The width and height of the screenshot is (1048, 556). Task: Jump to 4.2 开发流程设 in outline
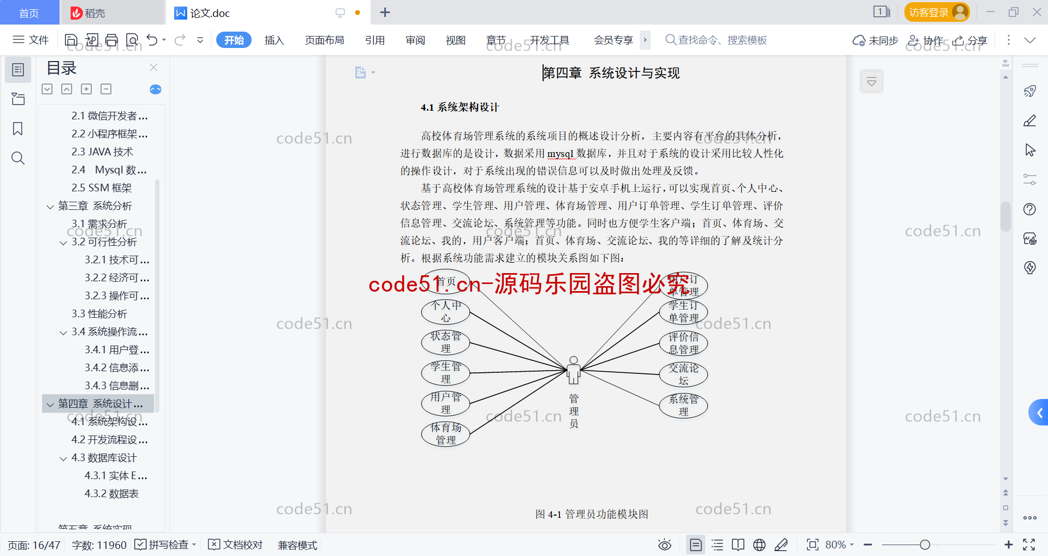109,439
